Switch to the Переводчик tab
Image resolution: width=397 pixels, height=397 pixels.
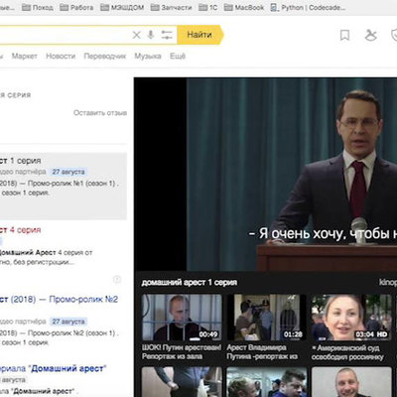(x=105, y=57)
